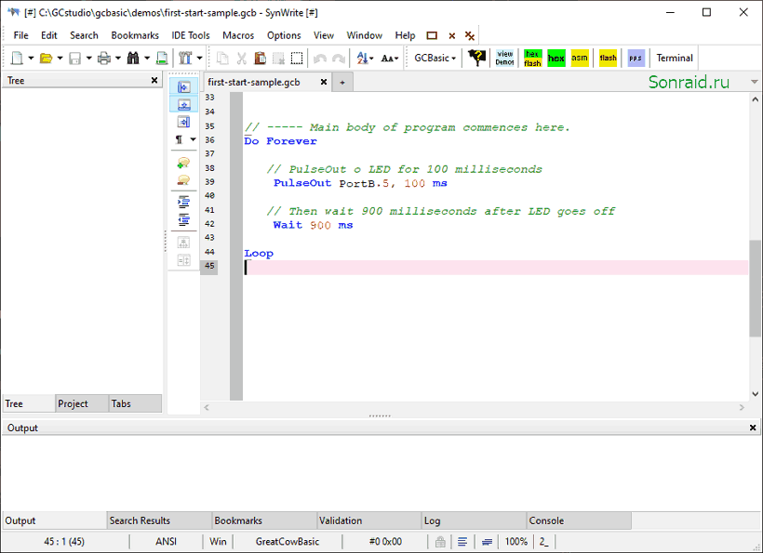This screenshot has width=763, height=553.
Task: Click the Indent block icon
Action: 183,202
